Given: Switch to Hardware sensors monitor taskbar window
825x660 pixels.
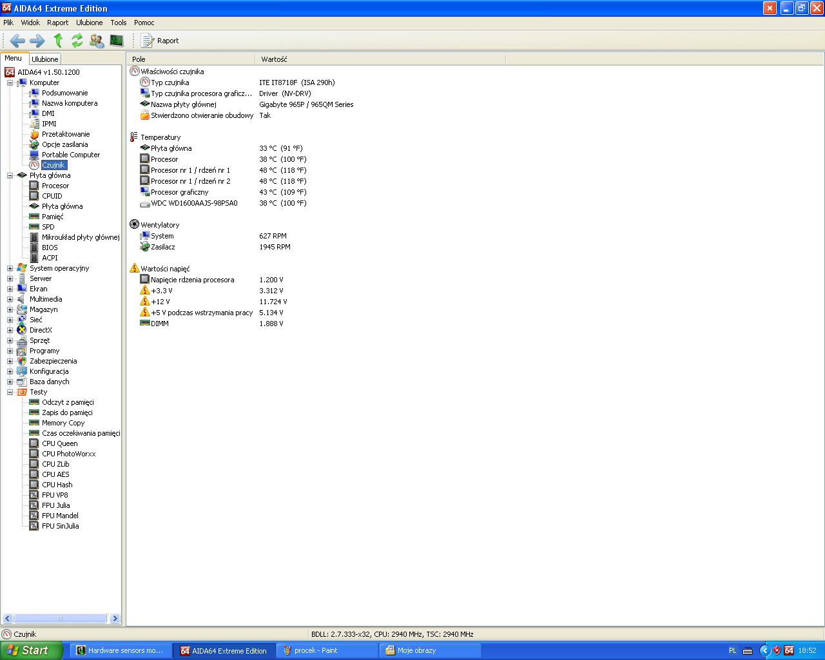Looking at the screenshot, I should point(121,650).
